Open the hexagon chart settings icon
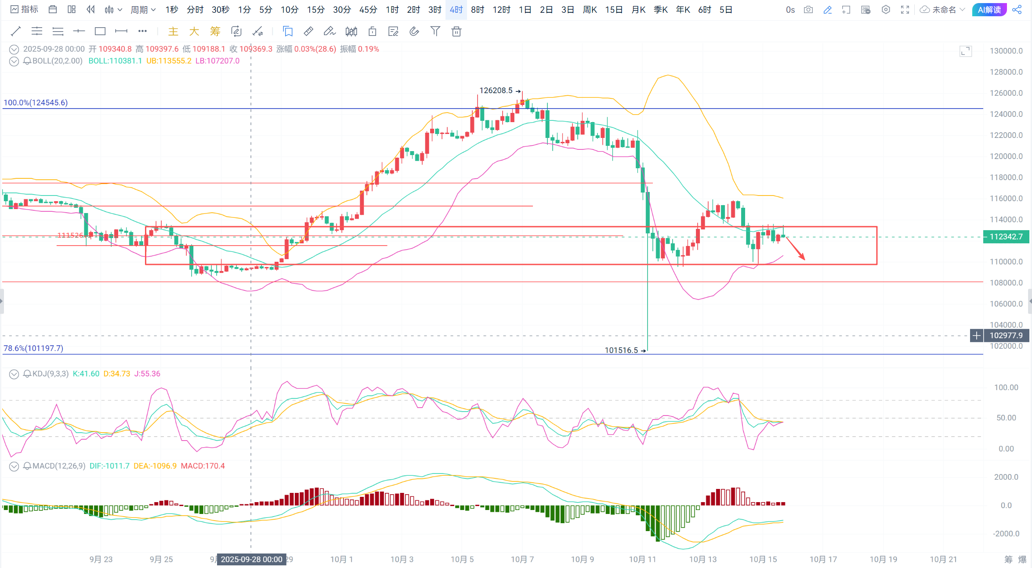 coord(886,10)
